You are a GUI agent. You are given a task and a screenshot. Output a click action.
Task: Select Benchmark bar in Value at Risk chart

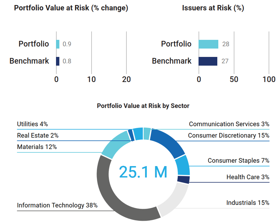coord(58,61)
